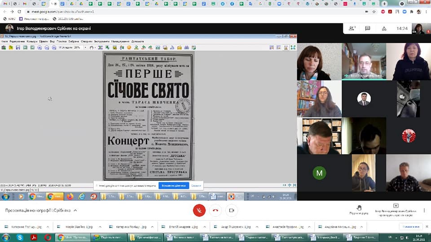Unmute the microphone in Google Meet
The image size is (431, 242).
199,210
